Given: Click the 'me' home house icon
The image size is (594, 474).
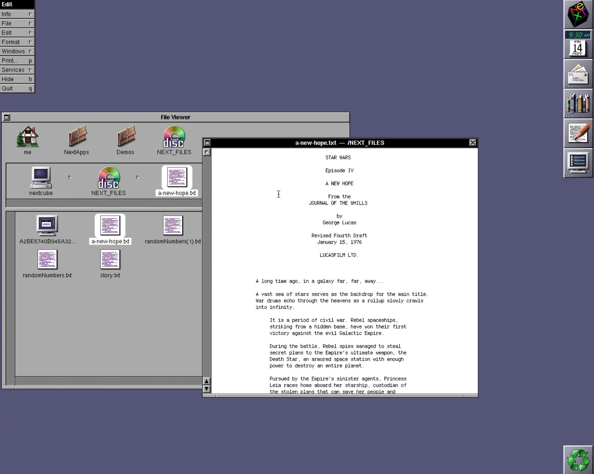Looking at the screenshot, I should (28, 136).
